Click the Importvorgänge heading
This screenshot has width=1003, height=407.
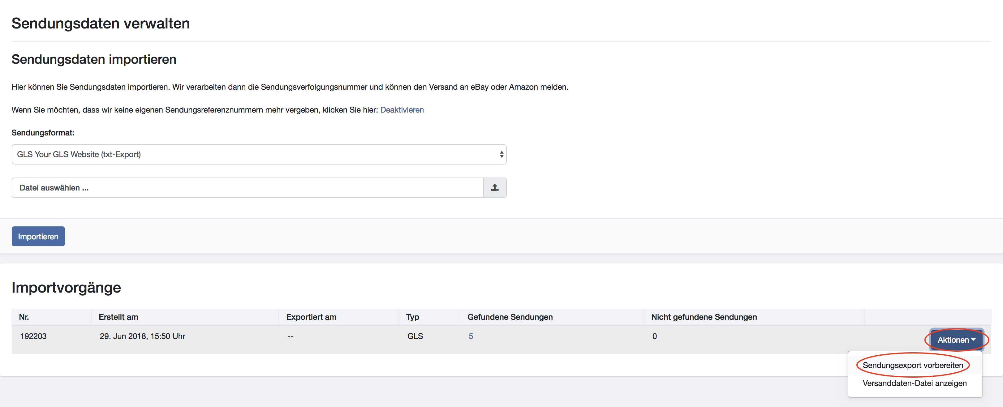click(x=66, y=288)
